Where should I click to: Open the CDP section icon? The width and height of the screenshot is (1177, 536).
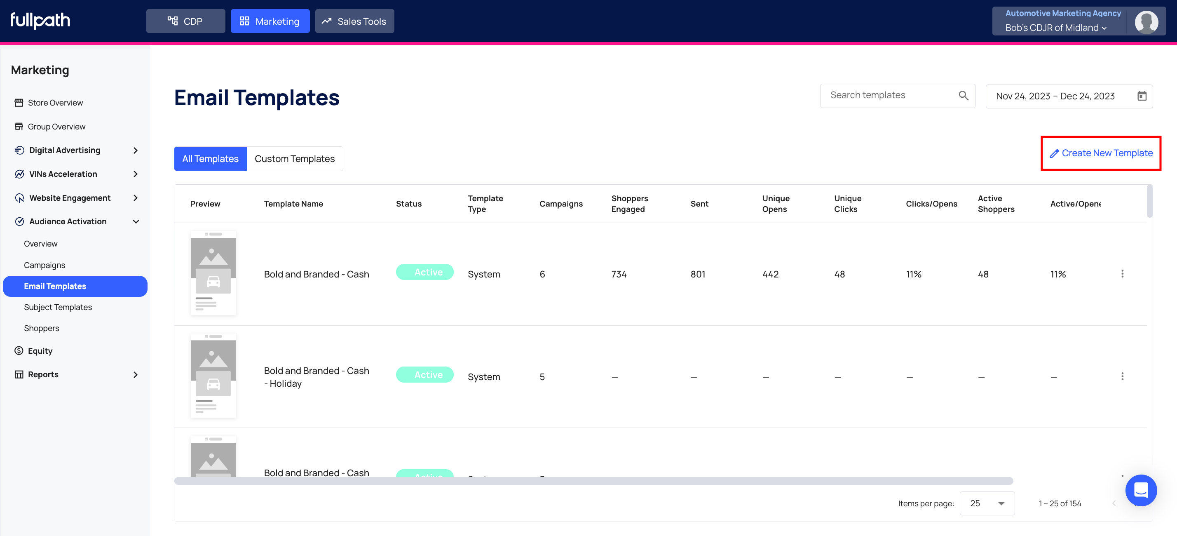[172, 21]
